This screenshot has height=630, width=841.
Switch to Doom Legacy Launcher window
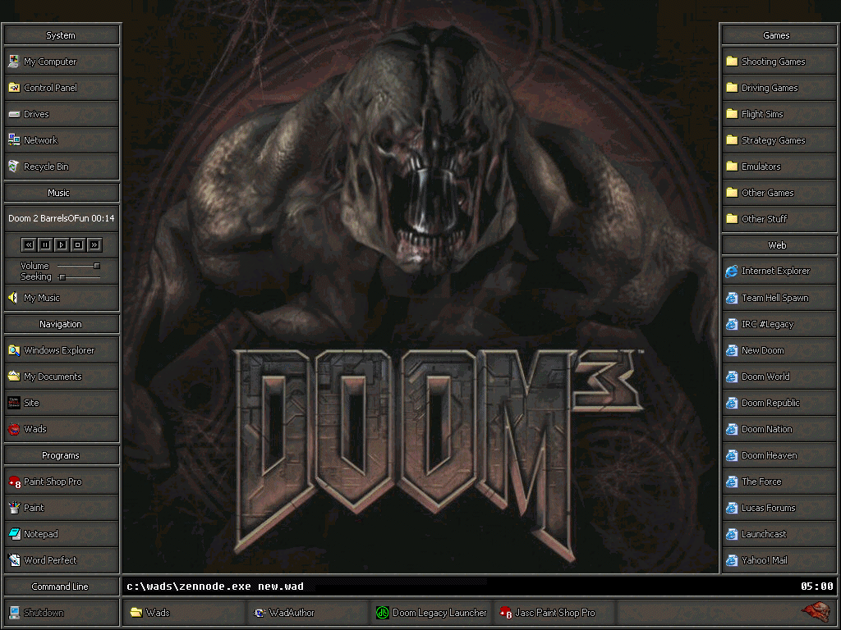(431, 613)
